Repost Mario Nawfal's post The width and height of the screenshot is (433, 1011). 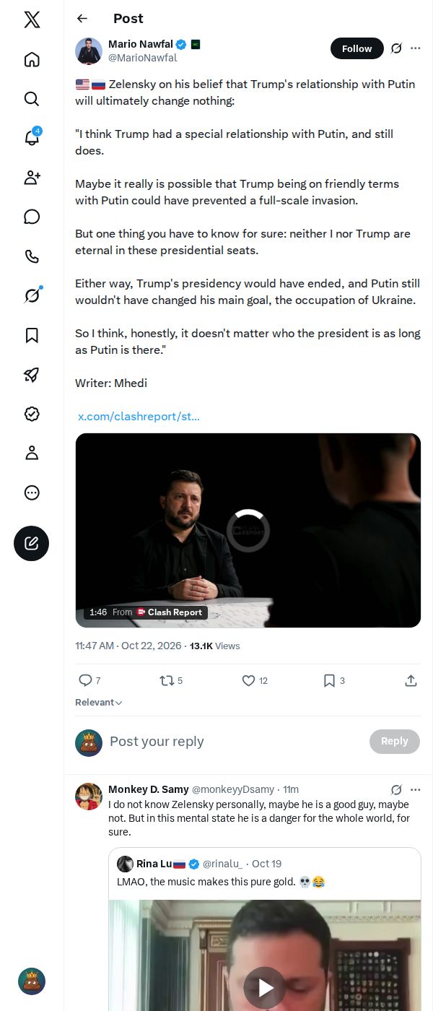(171, 680)
